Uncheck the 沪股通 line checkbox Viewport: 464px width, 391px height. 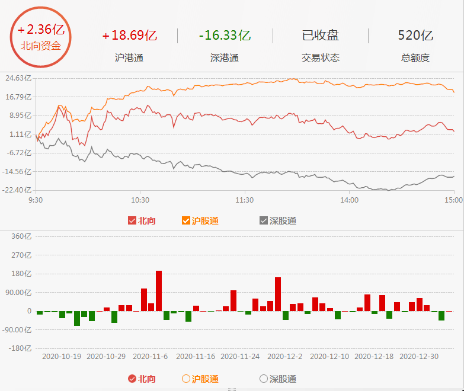coord(186,220)
